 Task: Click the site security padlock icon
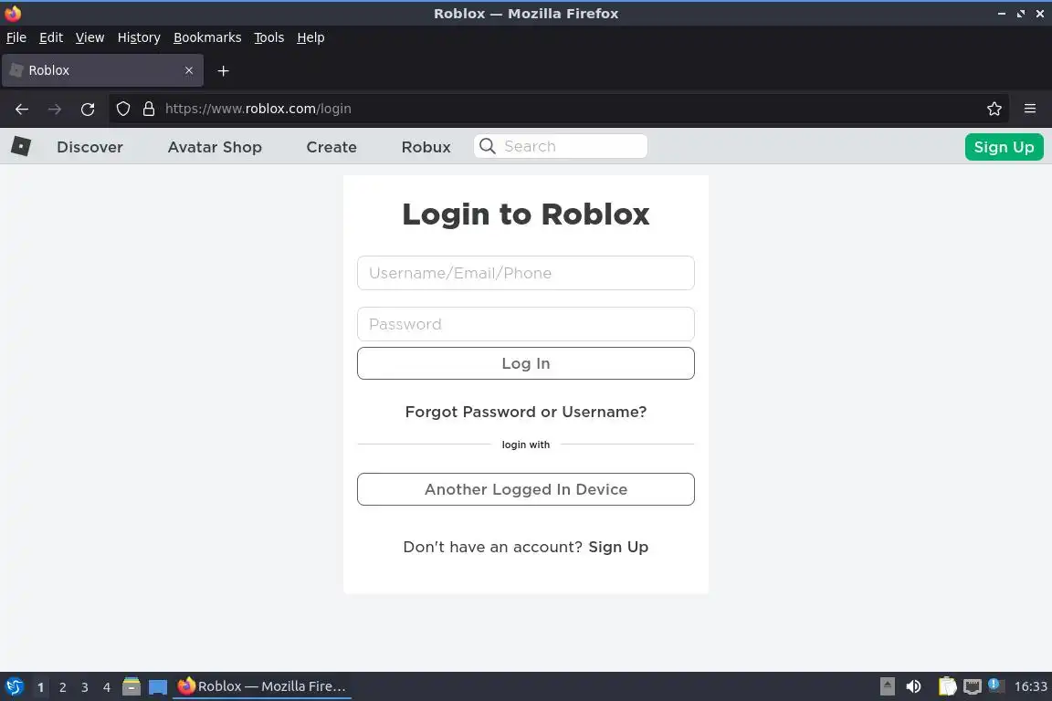(149, 109)
